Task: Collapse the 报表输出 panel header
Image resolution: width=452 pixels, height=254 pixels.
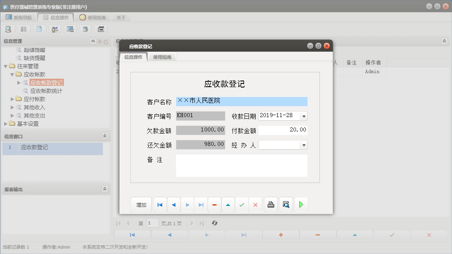Action: [x=106, y=189]
